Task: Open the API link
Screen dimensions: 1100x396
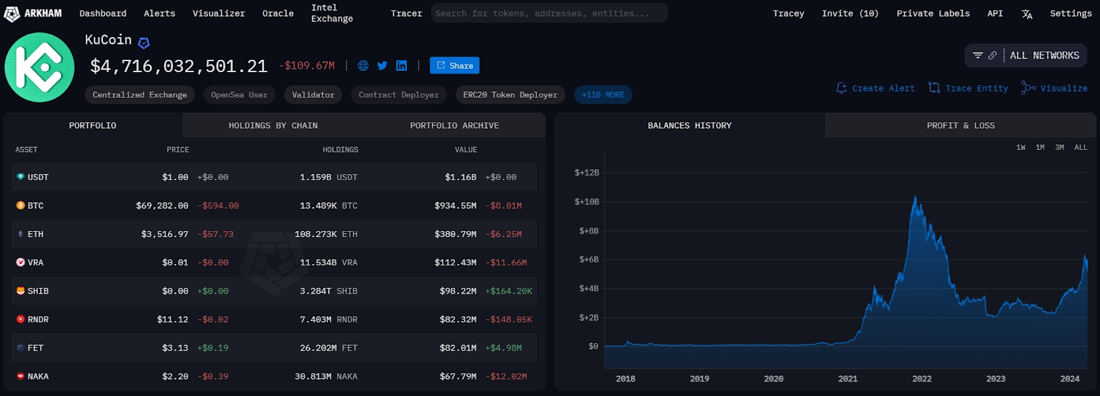Action: point(995,13)
